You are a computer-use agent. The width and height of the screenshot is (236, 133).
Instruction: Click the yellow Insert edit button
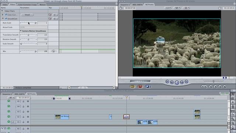(x=132, y=86)
